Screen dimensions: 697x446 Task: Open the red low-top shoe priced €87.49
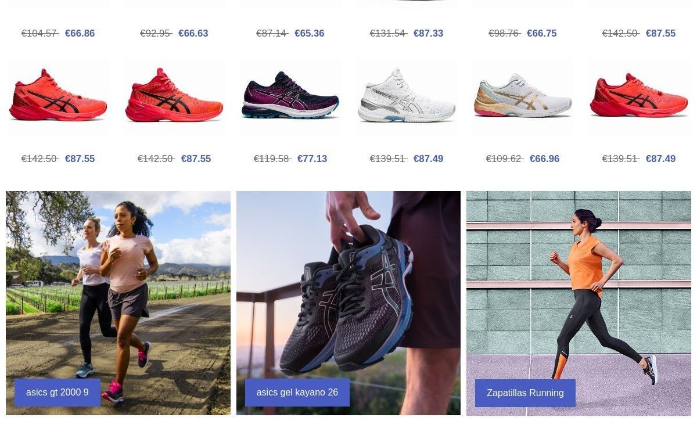tap(639, 96)
